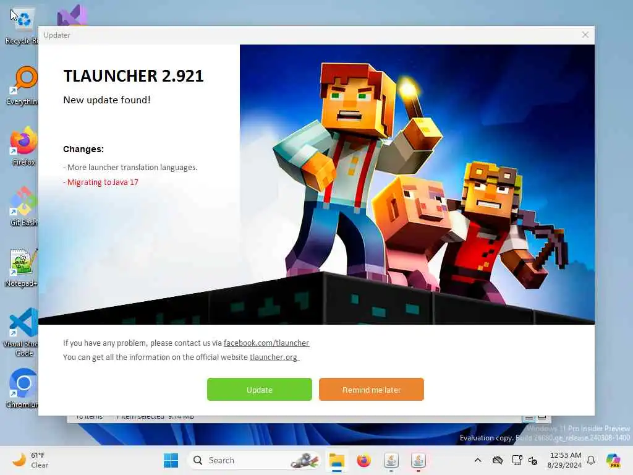Show hidden system tray icons
The height and width of the screenshot is (475, 633).
(x=478, y=460)
